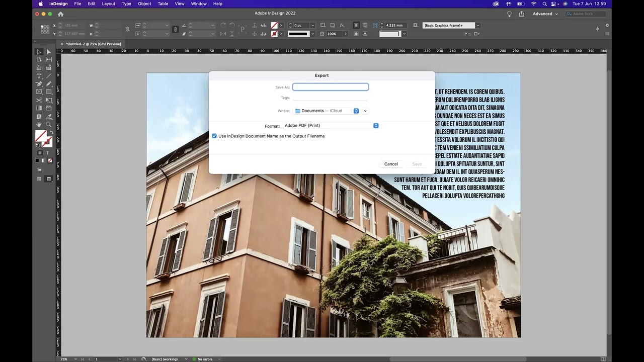Click the fx effects icon in the control bar
The image size is (644, 362).
click(x=342, y=25)
